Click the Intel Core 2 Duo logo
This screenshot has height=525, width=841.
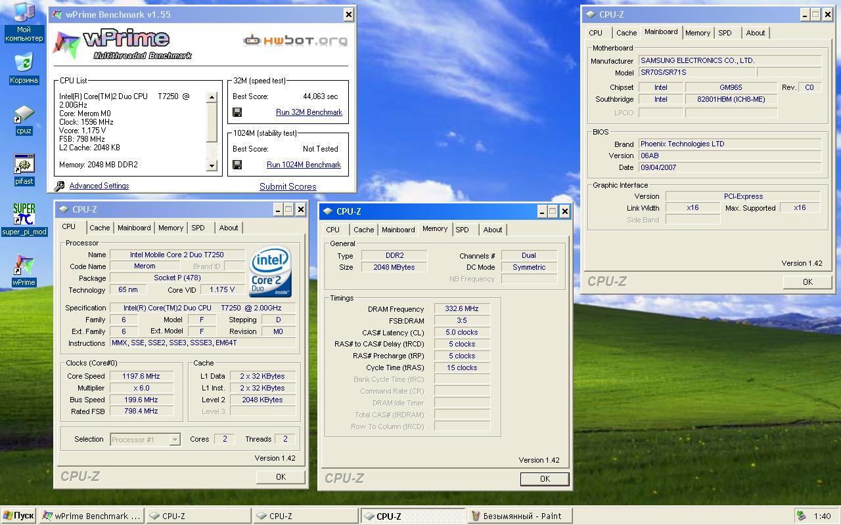point(271,272)
